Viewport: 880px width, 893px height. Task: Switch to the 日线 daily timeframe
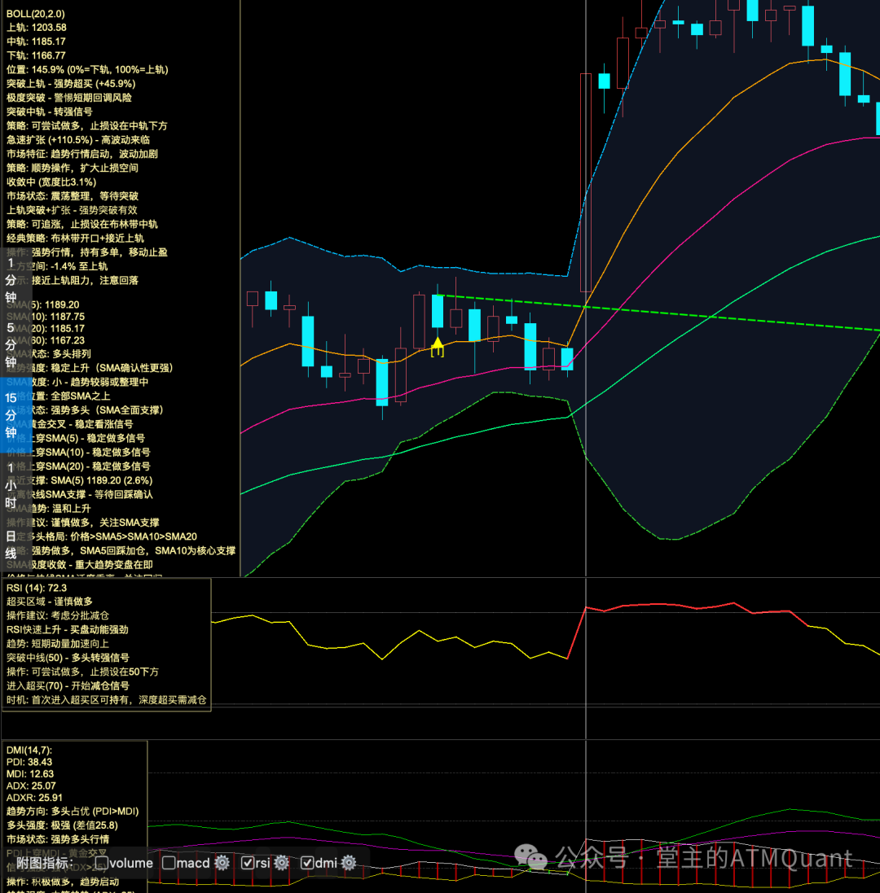pyautogui.click(x=11, y=545)
